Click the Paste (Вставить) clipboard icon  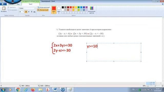point(4,8)
